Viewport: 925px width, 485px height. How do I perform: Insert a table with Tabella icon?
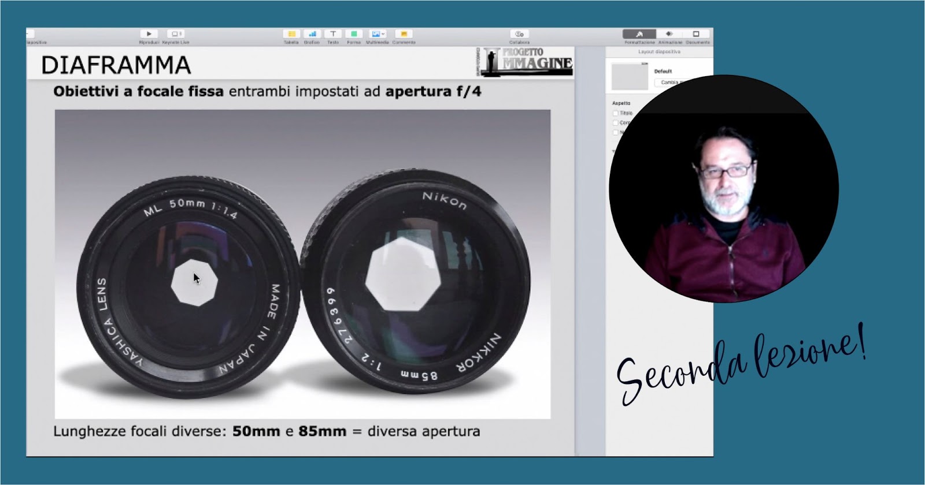coord(291,35)
